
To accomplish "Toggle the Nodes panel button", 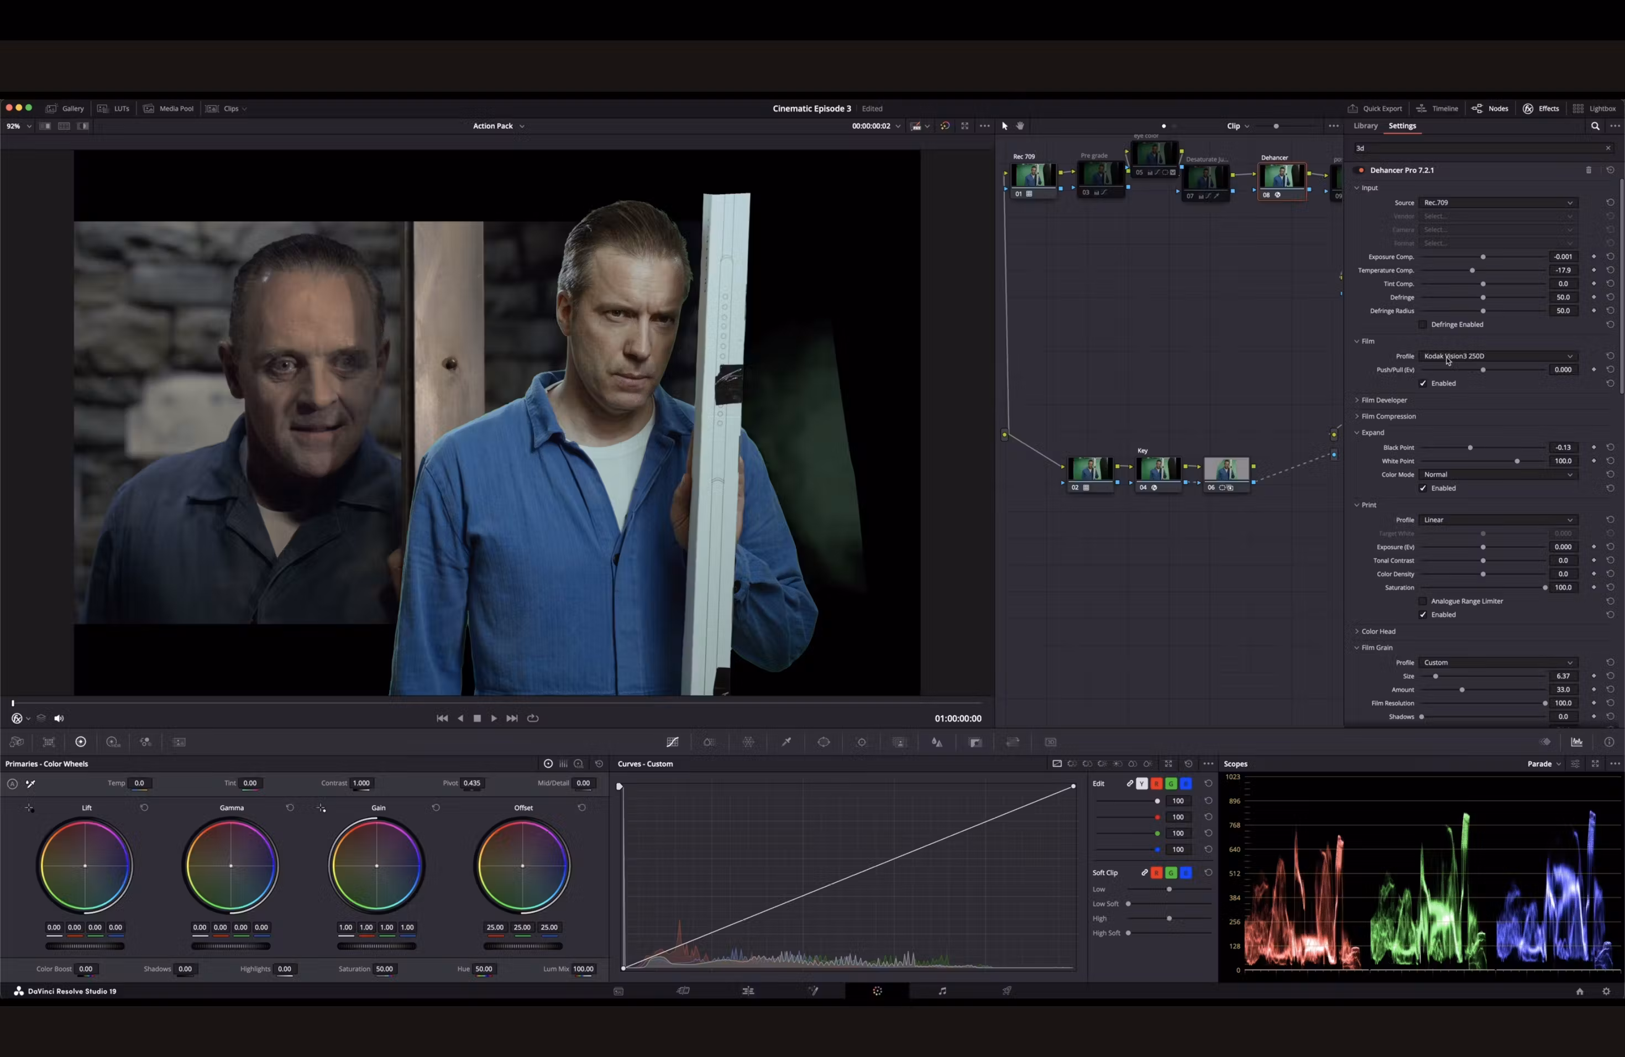I will tap(1490, 108).
